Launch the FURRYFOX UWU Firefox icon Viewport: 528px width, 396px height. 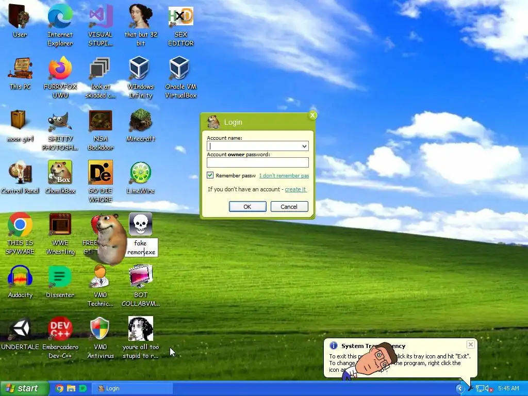coord(60,69)
